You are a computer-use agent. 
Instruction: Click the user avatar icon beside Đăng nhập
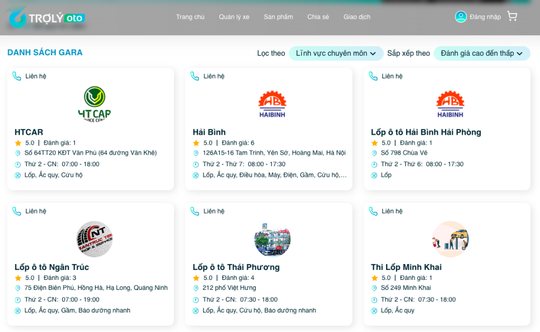pos(461,16)
